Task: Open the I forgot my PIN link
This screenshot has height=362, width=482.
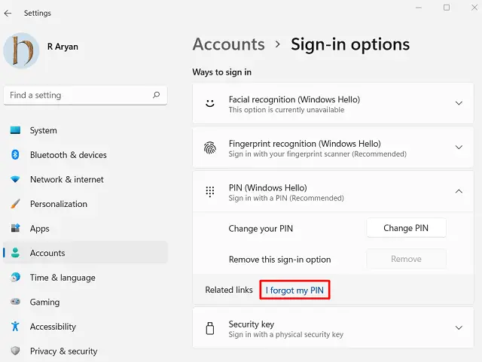Action: coord(294,290)
